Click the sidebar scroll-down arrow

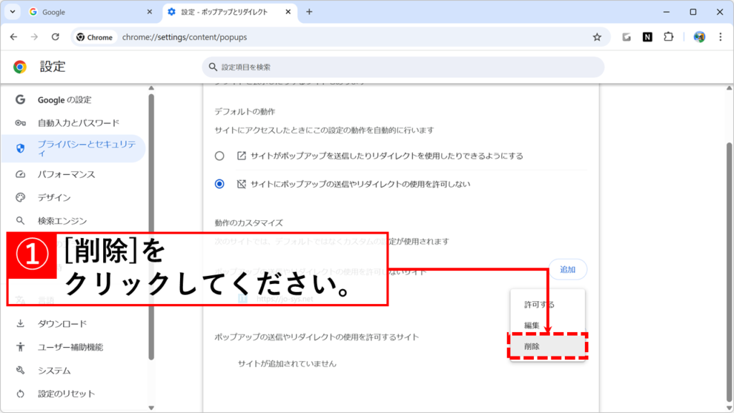151,408
